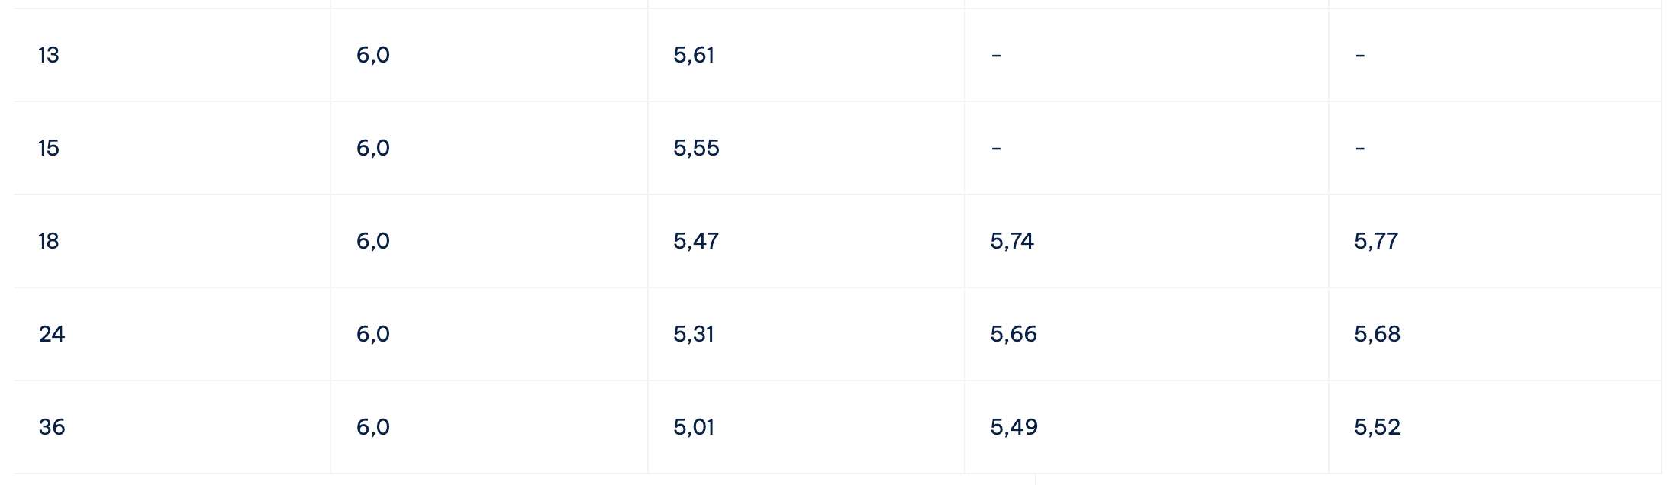Screen dimensions: 1673x485
Task: Click the row label 36
Action: pos(52,427)
